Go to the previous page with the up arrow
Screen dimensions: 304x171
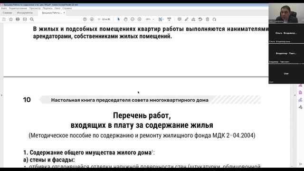tap(85, 19)
